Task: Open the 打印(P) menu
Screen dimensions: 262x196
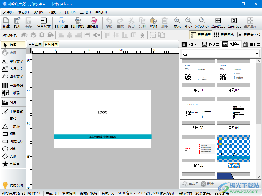Action: point(70,12)
